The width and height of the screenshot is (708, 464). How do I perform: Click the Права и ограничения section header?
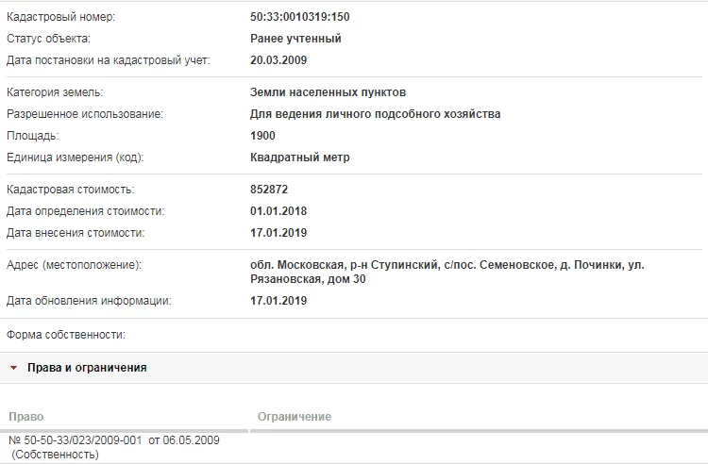point(87,368)
